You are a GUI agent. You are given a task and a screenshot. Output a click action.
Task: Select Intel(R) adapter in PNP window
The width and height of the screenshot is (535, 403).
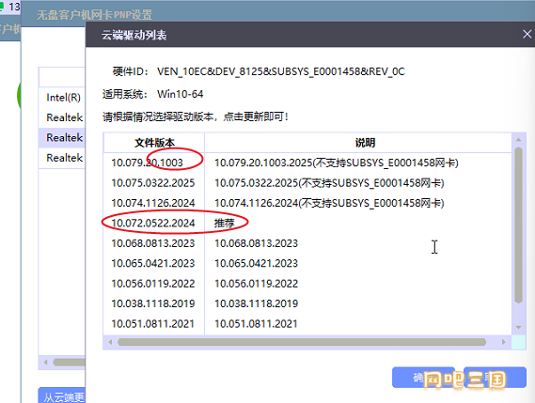[x=62, y=98]
